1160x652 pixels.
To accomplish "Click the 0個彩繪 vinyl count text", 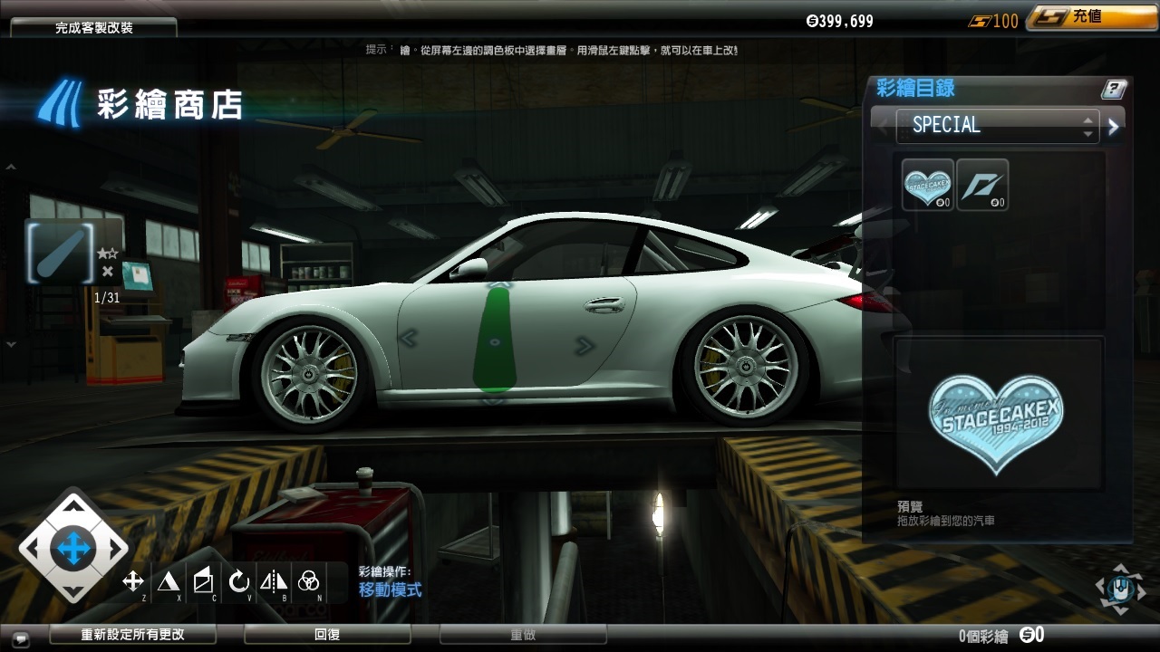I will 983,636.
